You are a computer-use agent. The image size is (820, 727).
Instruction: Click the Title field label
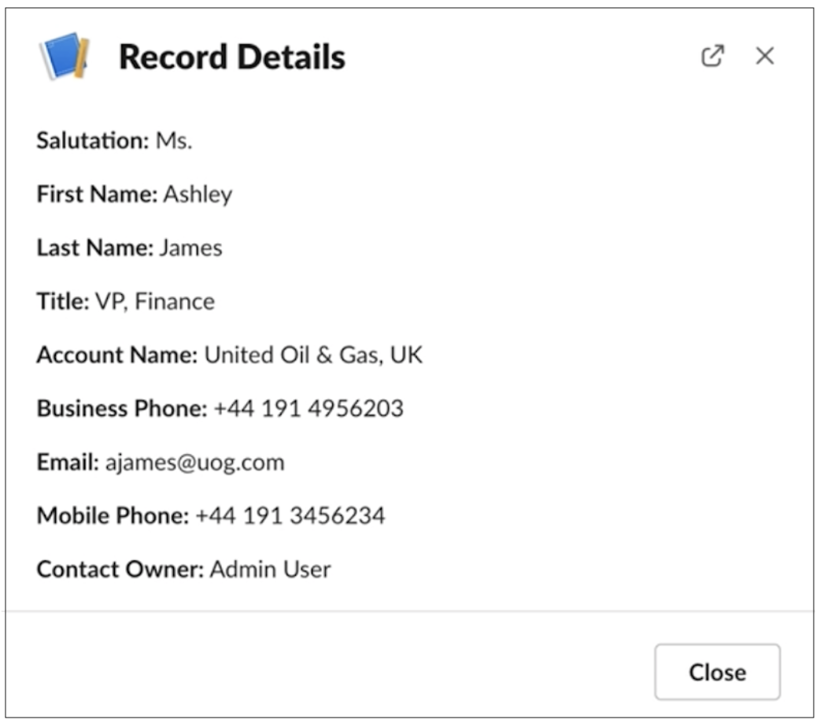coord(63,302)
